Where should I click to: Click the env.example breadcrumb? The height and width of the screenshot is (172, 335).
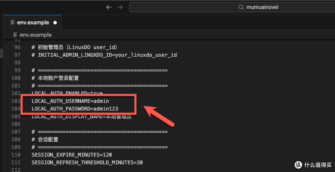[35, 35]
